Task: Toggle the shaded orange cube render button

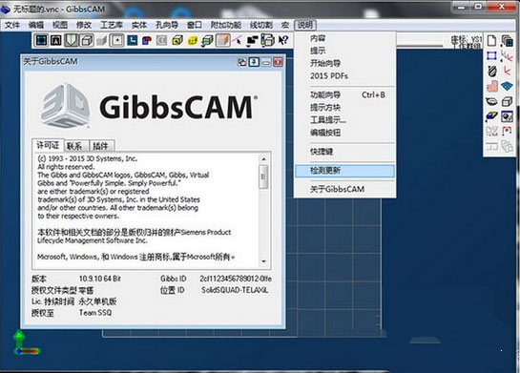Action: coord(222,40)
